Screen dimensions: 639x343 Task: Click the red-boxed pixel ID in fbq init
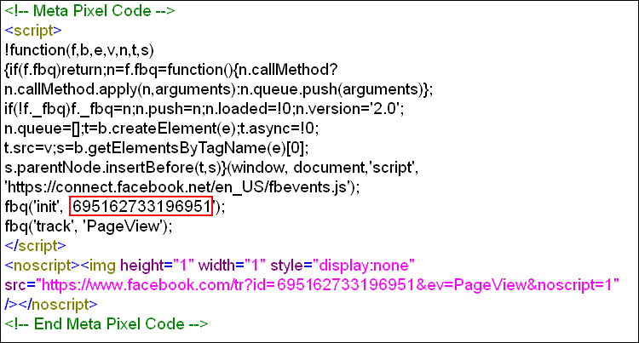[x=141, y=205]
